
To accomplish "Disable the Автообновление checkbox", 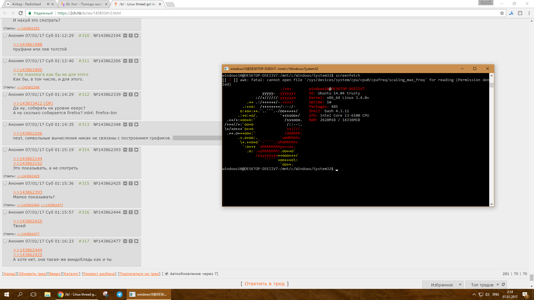I will point(167,274).
